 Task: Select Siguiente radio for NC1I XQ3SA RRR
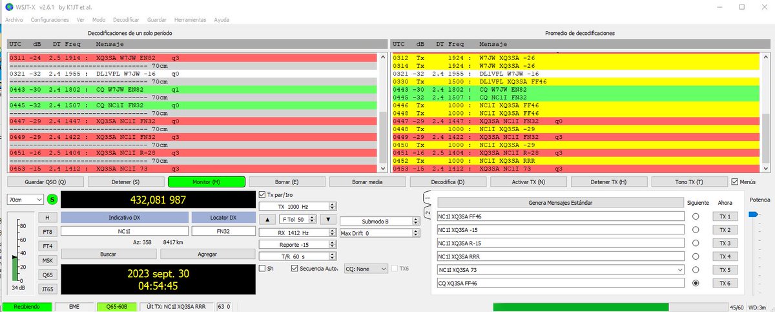coord(696,256)
